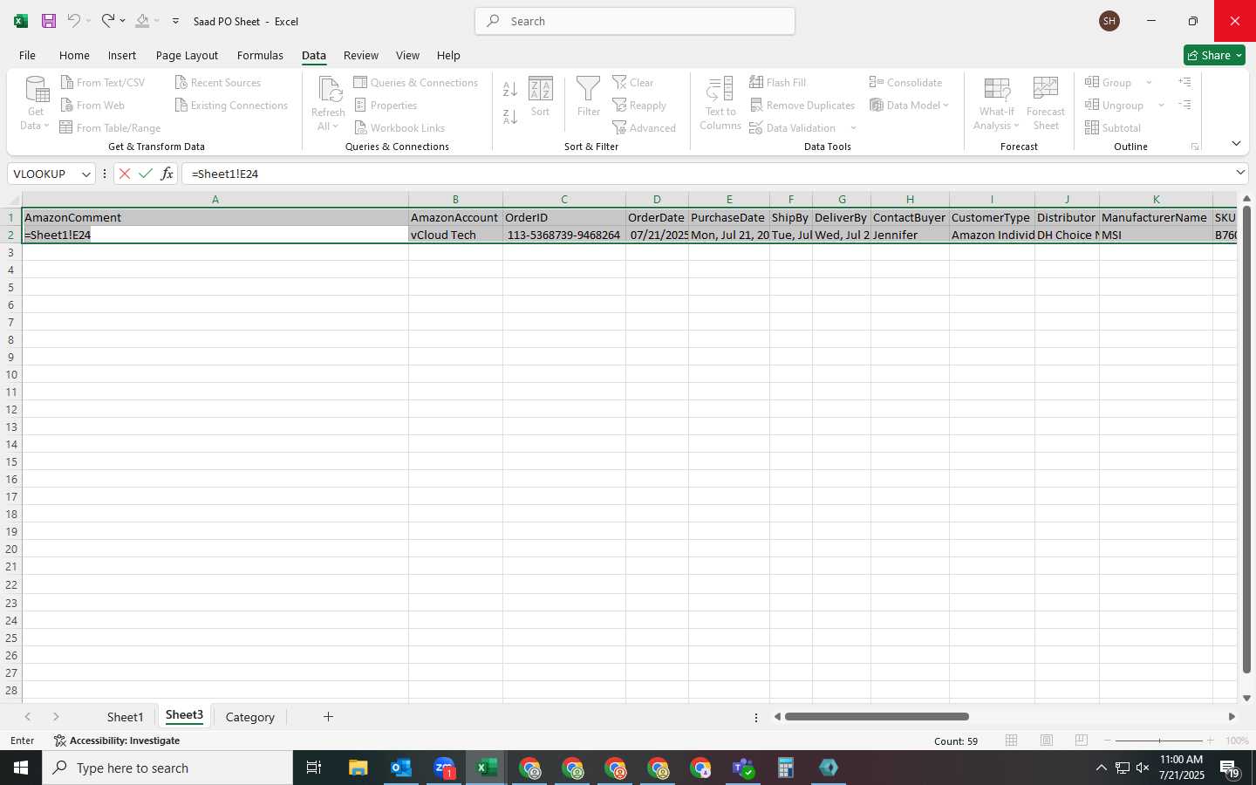
Task: Confirm formula with check mark icon
Action: click(x=146, y=174)
